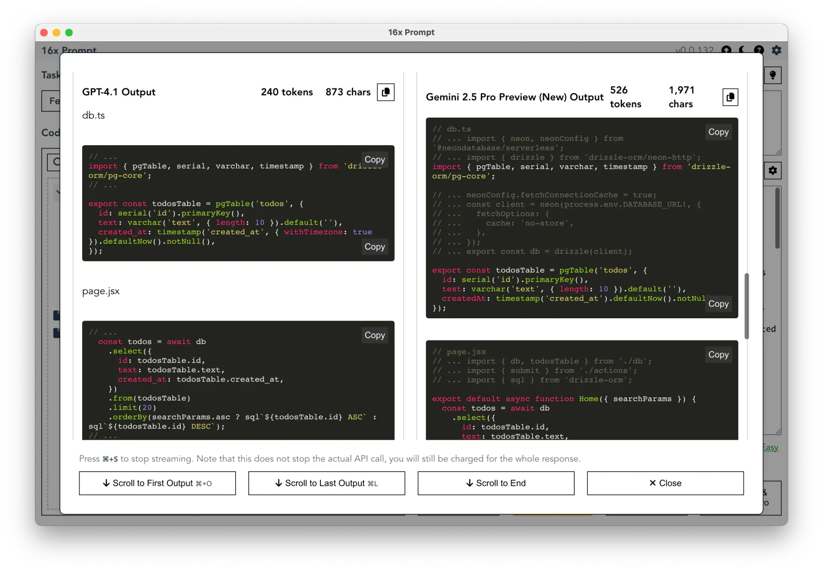The height and width of the screenshot is (572, 823).
Task: Copy the page.jsx code from Gemini output
Action: coord(718,354)
